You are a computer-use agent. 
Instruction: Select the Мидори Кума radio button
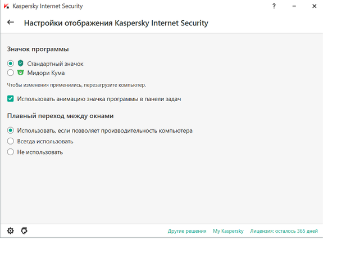coord(11,73)
